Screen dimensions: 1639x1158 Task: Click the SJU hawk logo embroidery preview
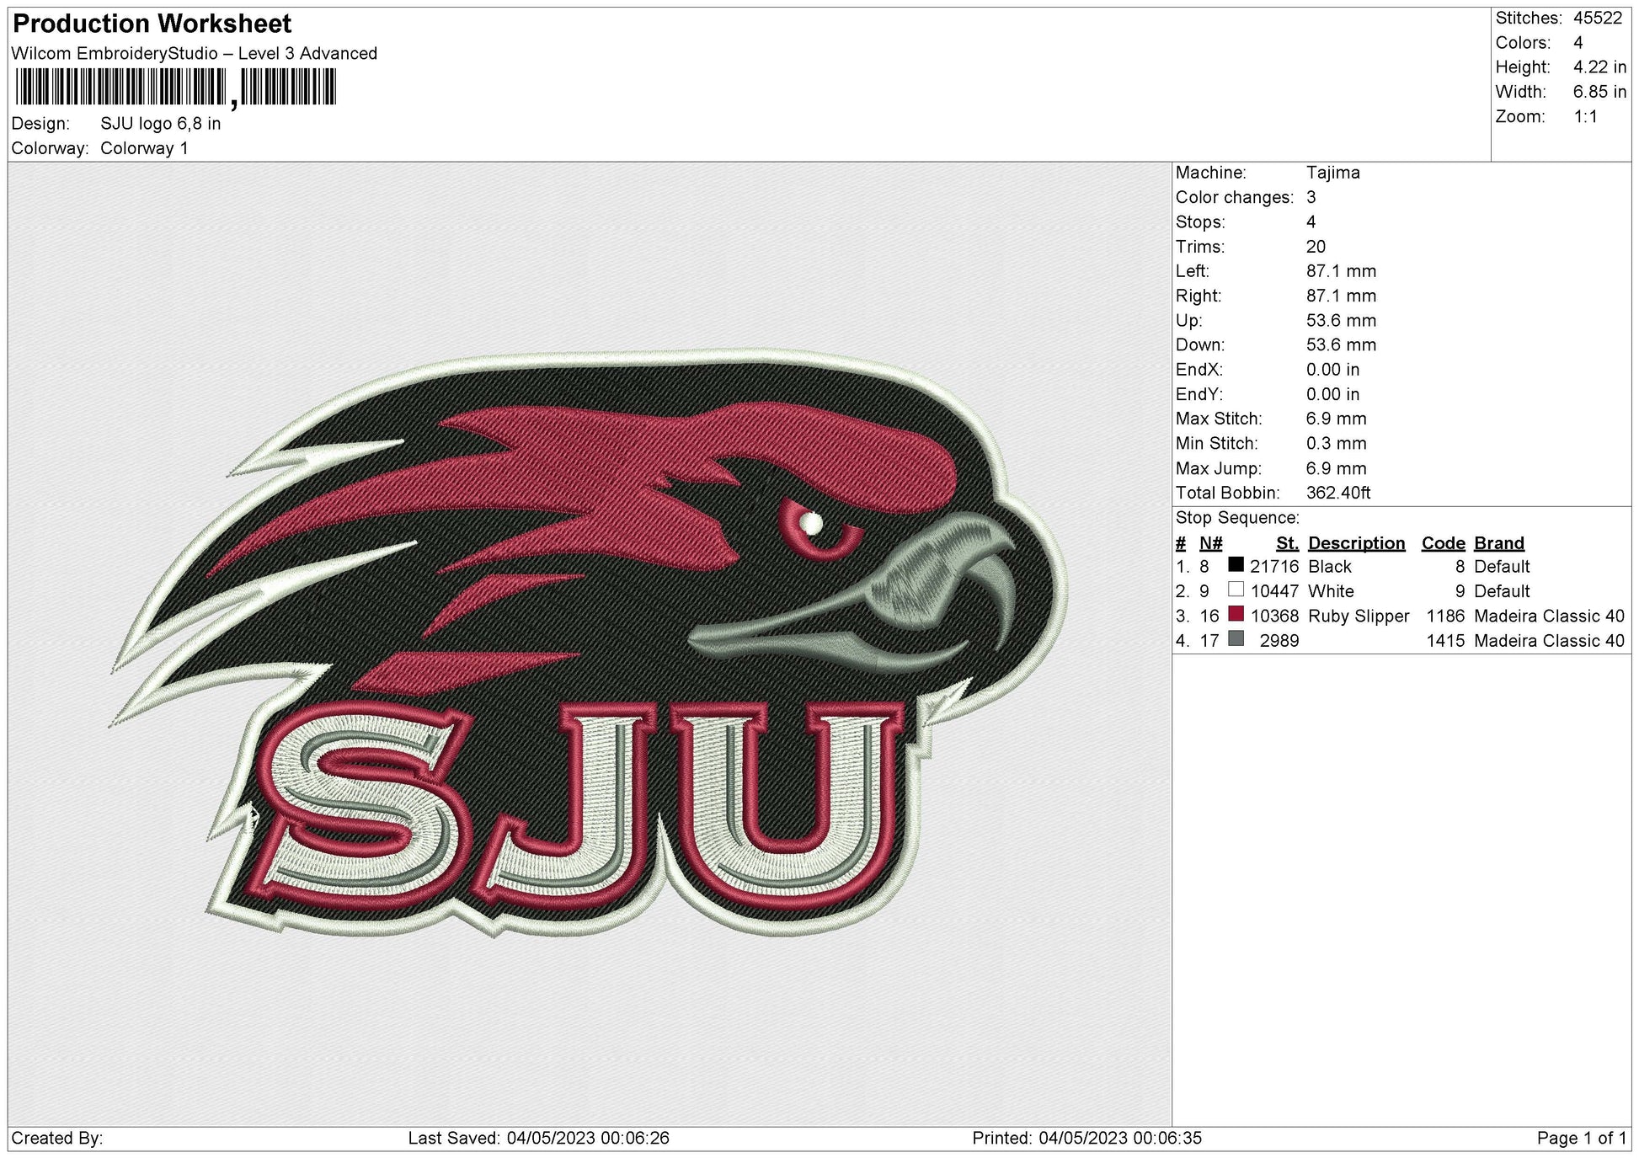pos(589,643)
